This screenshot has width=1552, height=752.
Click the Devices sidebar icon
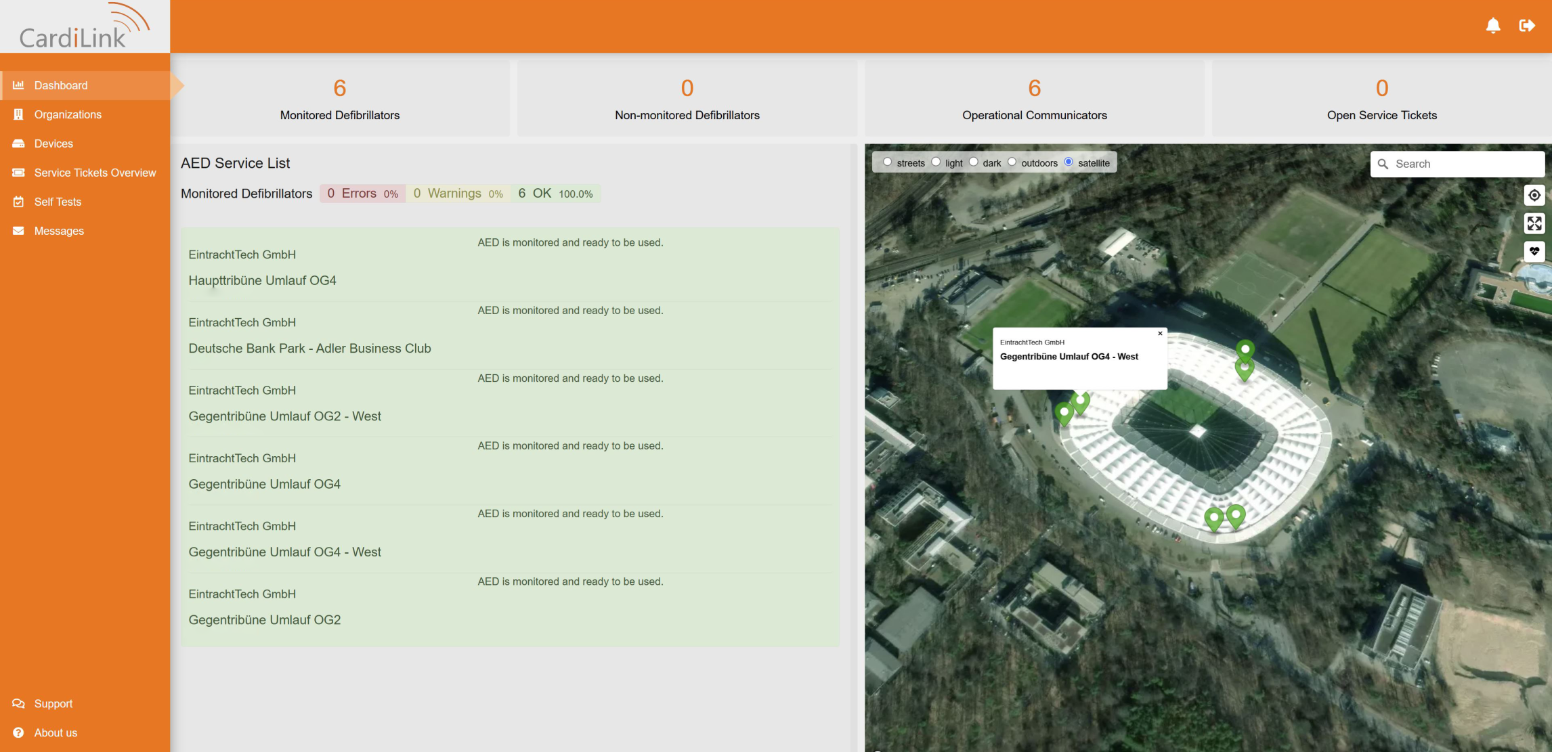[18, 143]
